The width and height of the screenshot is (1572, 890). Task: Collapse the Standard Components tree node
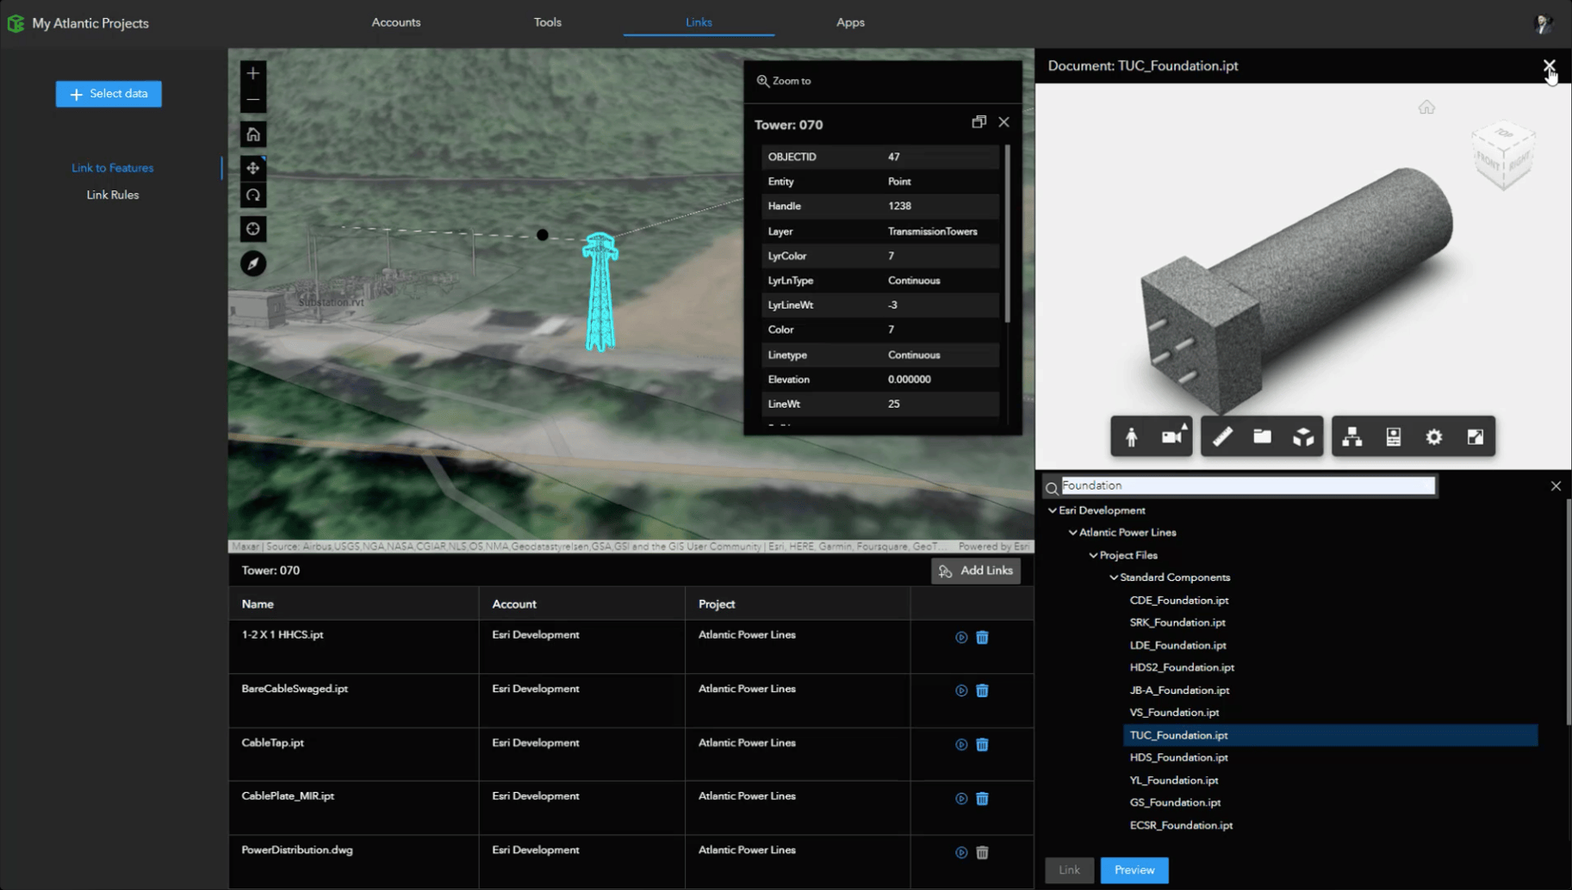tap(1114, 577)
